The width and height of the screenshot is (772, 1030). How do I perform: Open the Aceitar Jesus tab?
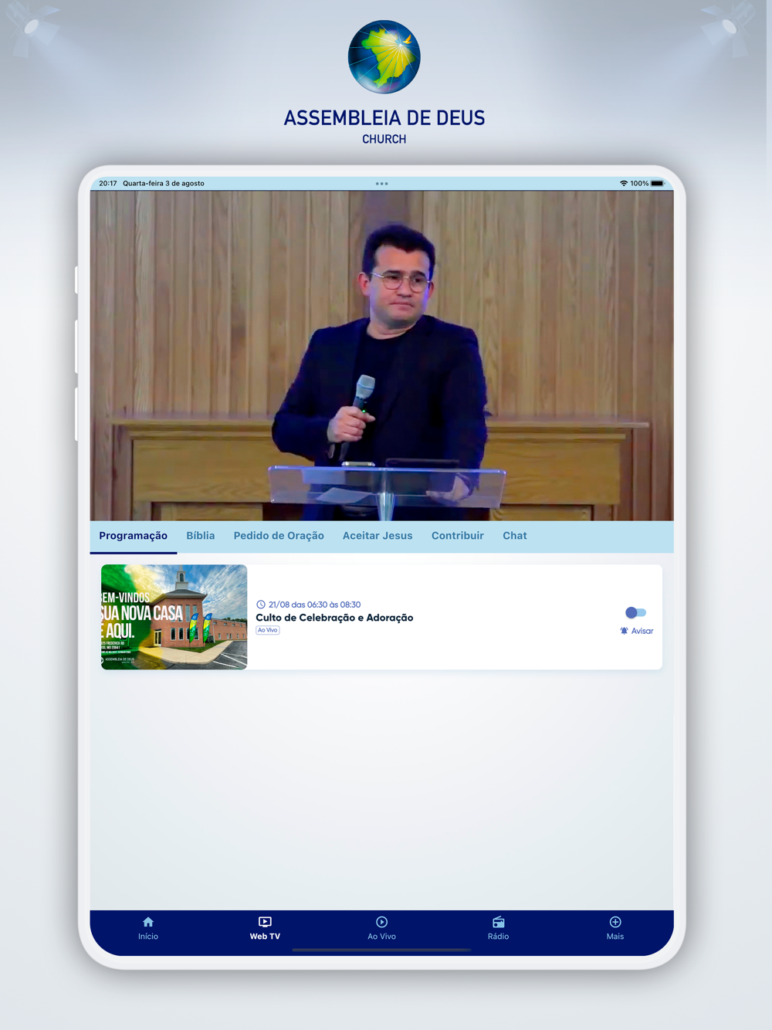click(378, 536)
